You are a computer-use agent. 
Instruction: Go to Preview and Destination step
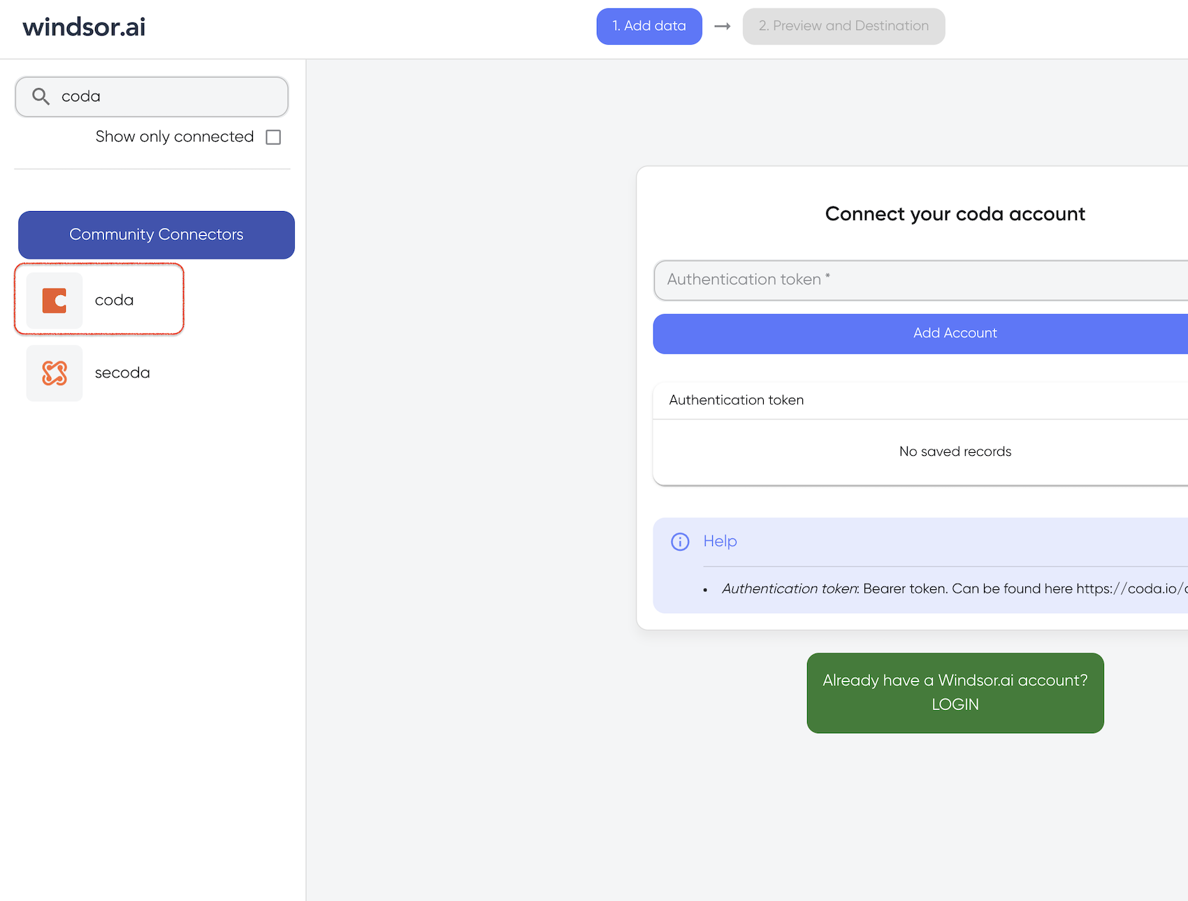tap(843, 27)
